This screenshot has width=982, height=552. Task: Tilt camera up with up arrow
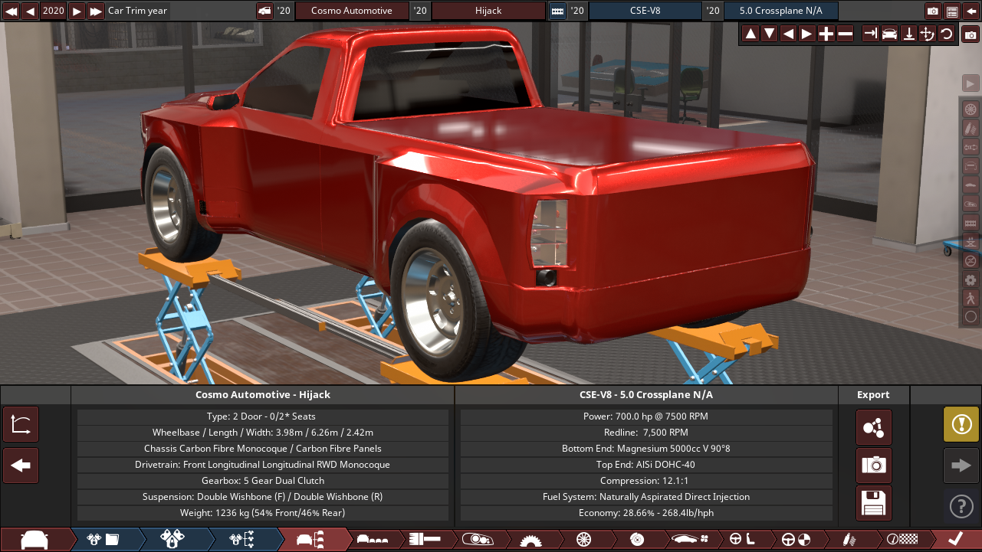[x=750, y=34]
